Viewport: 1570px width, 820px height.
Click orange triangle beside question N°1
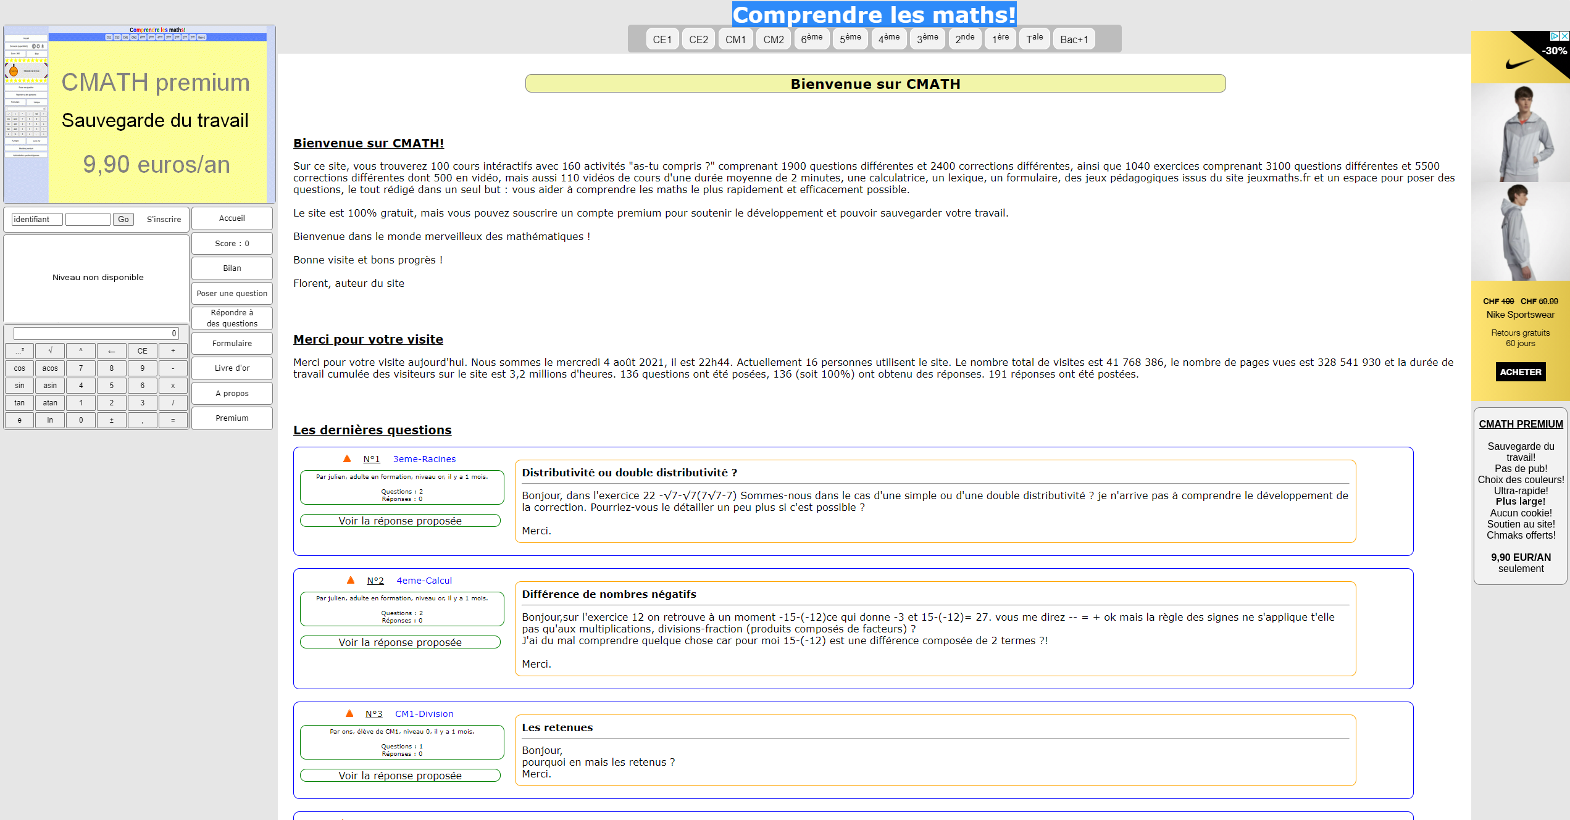(347, 458)
